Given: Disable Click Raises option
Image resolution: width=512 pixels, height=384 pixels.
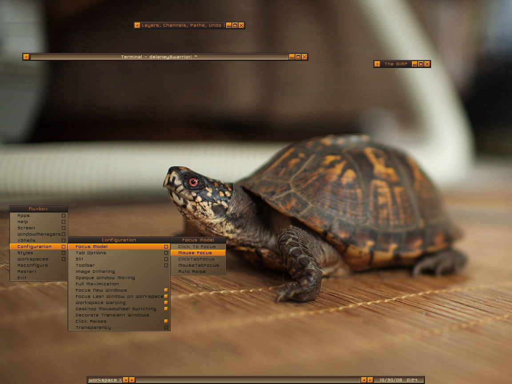Looking at the screenshot, I should tap(119, 321).
